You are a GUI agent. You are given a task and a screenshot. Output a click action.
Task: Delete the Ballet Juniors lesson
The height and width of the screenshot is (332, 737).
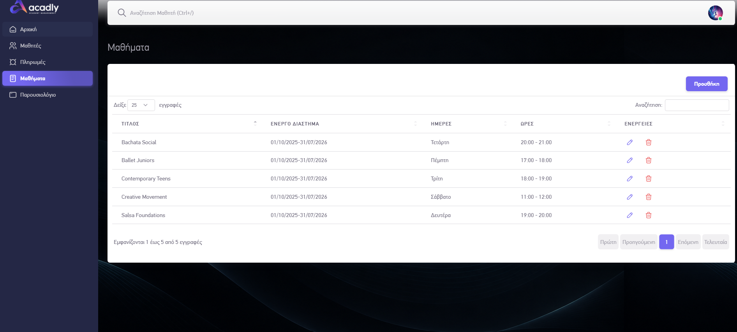[x=649, y=160]
